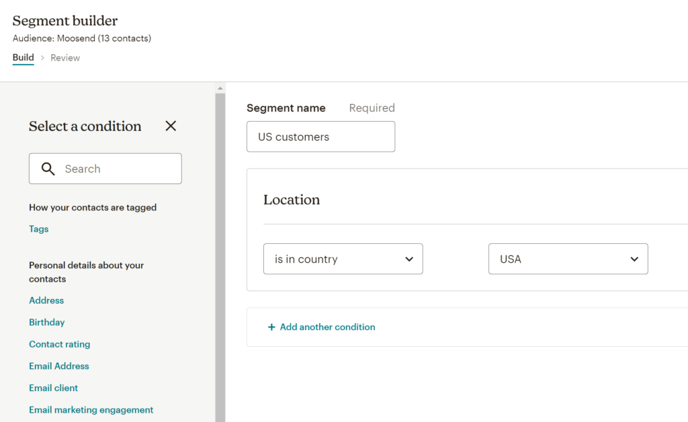Open Email marketing engagement condition
This screenshot has width=688, height=422.
point(91,410)
